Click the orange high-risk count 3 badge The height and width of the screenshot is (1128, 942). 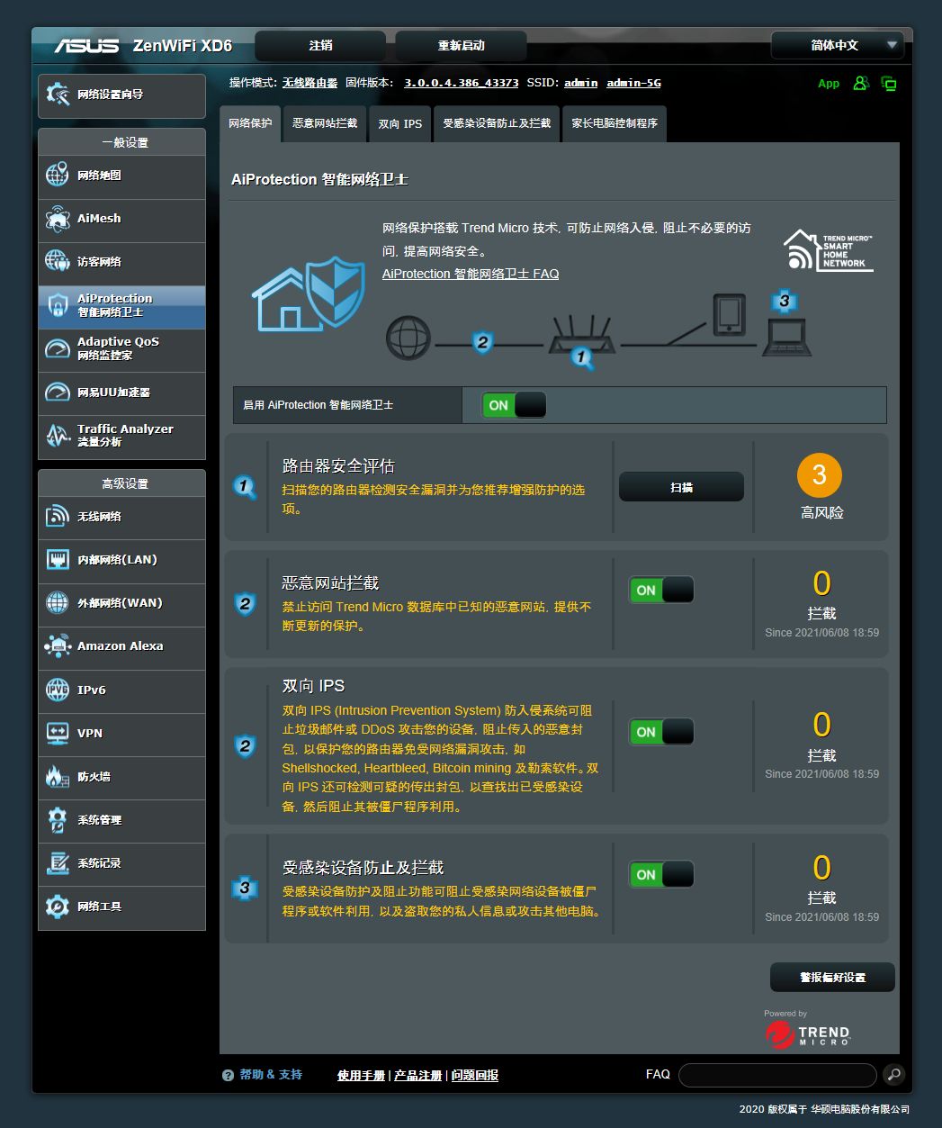coord(820,475)
